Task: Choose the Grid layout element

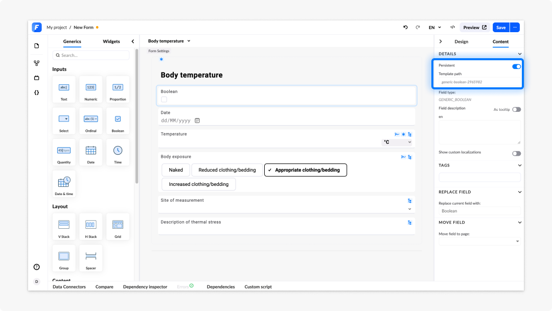Action: click(118, 227)
